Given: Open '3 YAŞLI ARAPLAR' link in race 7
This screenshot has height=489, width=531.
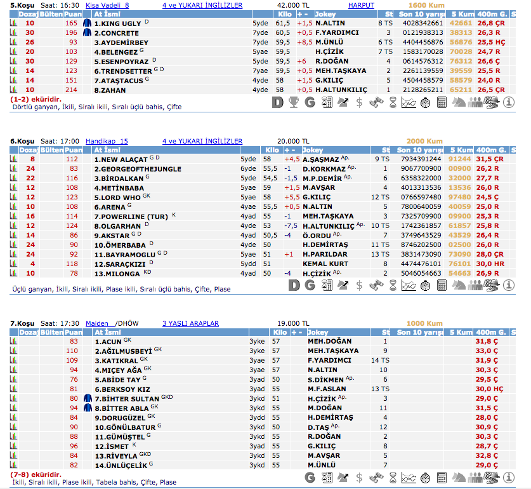Looking at the screenshot, I should (x=190, y=323).
